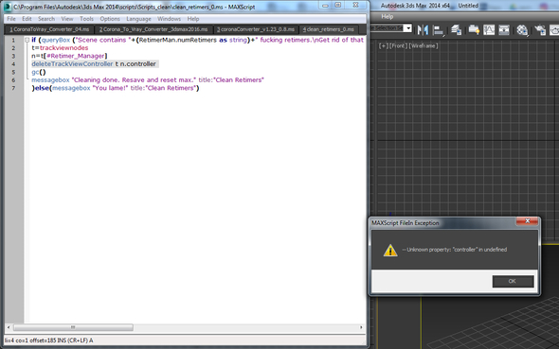Click the [Front] viewport label
The height and width of the screenshot is (349, 559).
398,45
